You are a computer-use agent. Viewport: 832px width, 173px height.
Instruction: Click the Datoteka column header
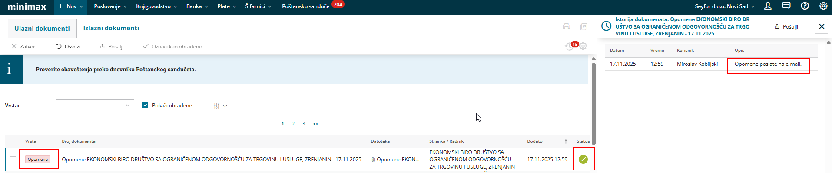point(380,141)
